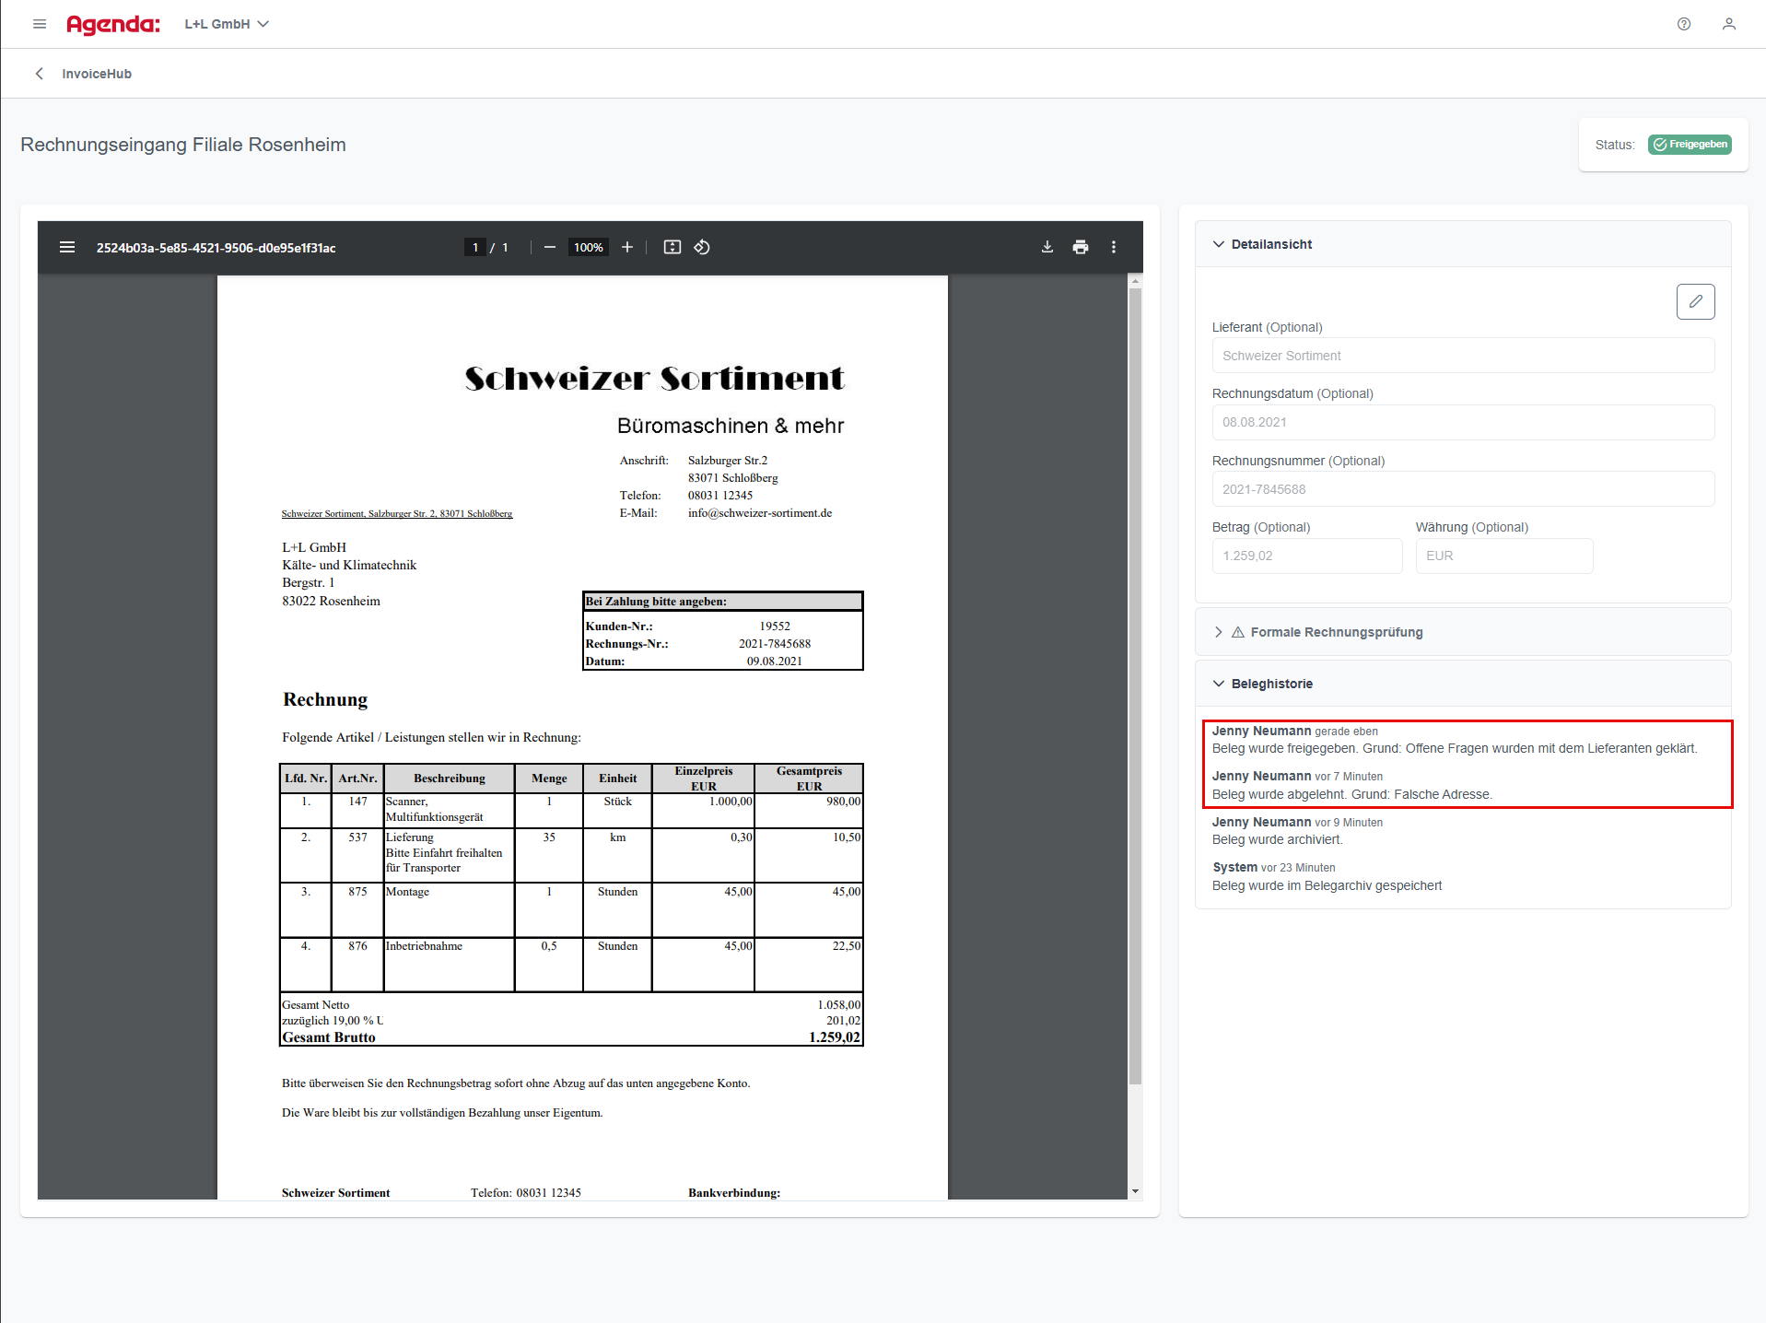The width and height of the screenshot is (1766, 1323).
Task: Fit the PDF page to window
Action: (672, 247)
